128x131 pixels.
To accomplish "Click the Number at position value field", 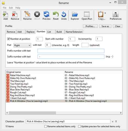I will tap(39, 39).
